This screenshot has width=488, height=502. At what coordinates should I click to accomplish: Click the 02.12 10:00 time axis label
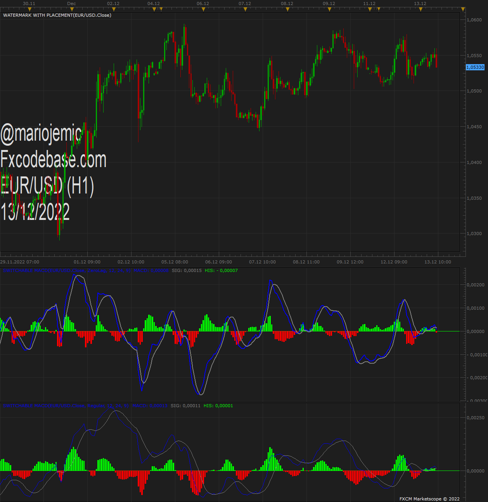(131, 262)
